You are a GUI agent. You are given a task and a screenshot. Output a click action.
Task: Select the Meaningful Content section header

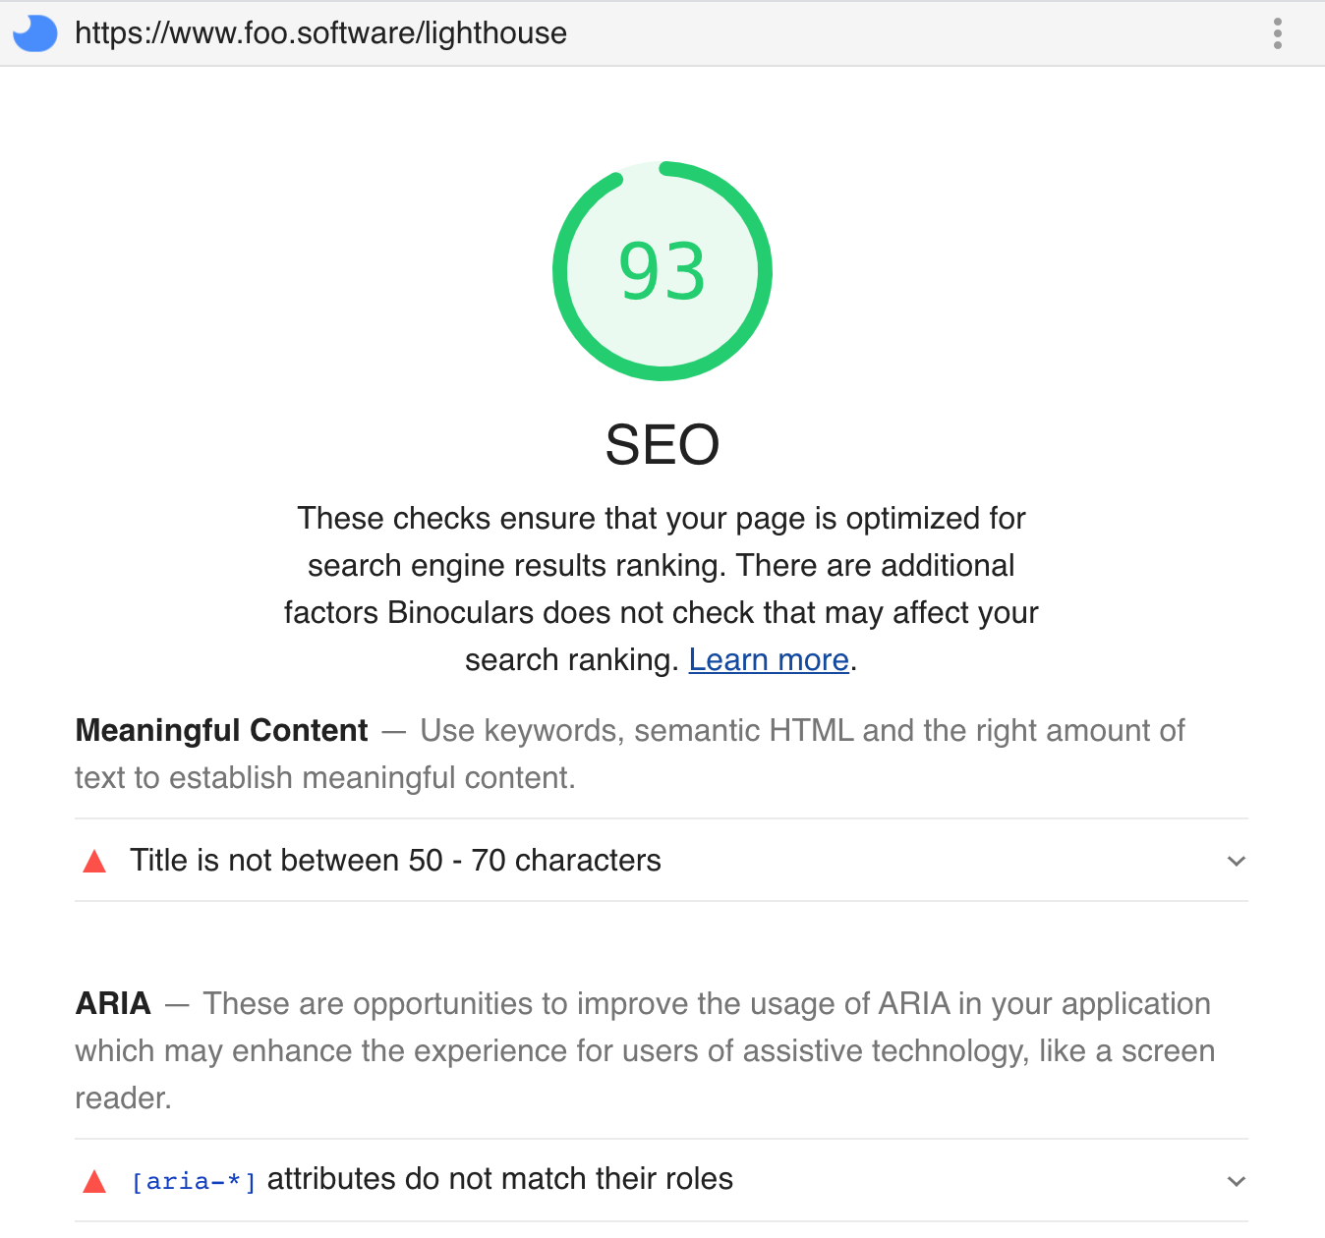220,730
